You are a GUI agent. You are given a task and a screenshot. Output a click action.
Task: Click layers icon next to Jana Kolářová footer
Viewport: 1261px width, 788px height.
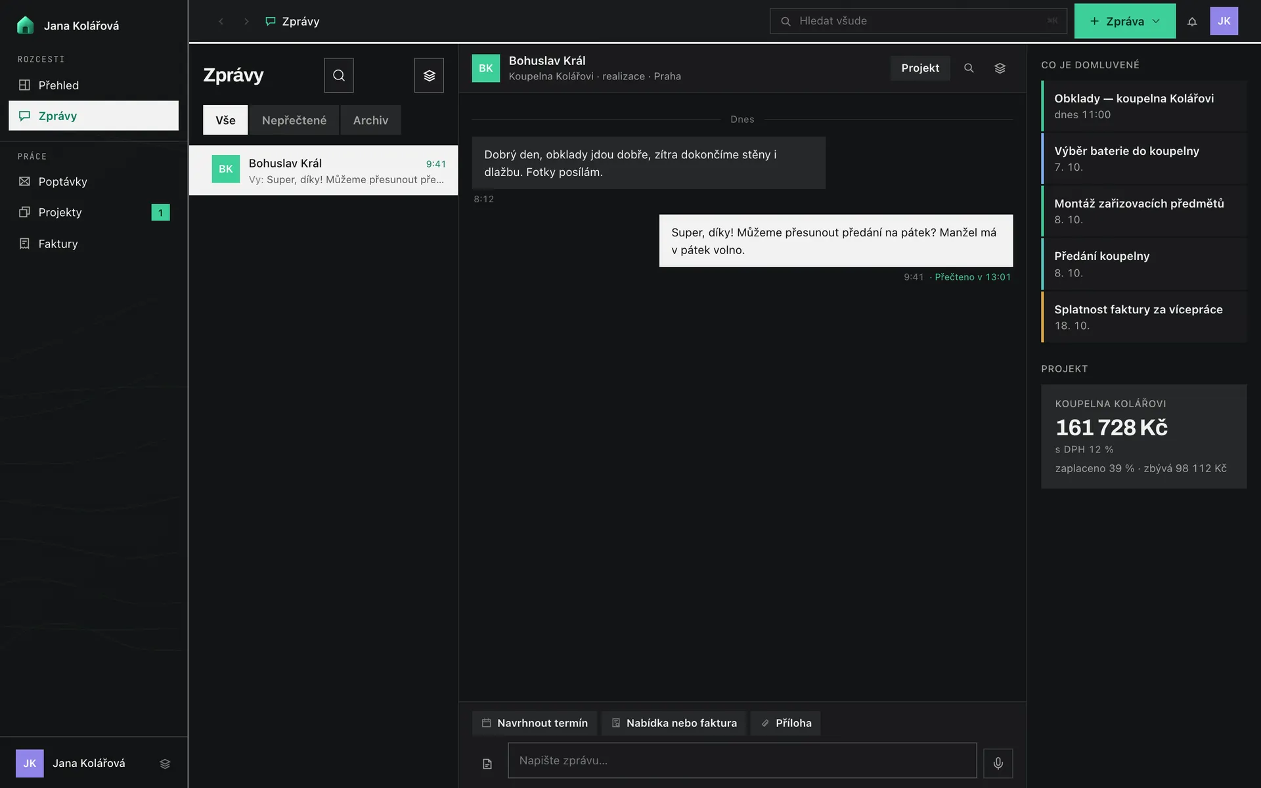(165, 764)
